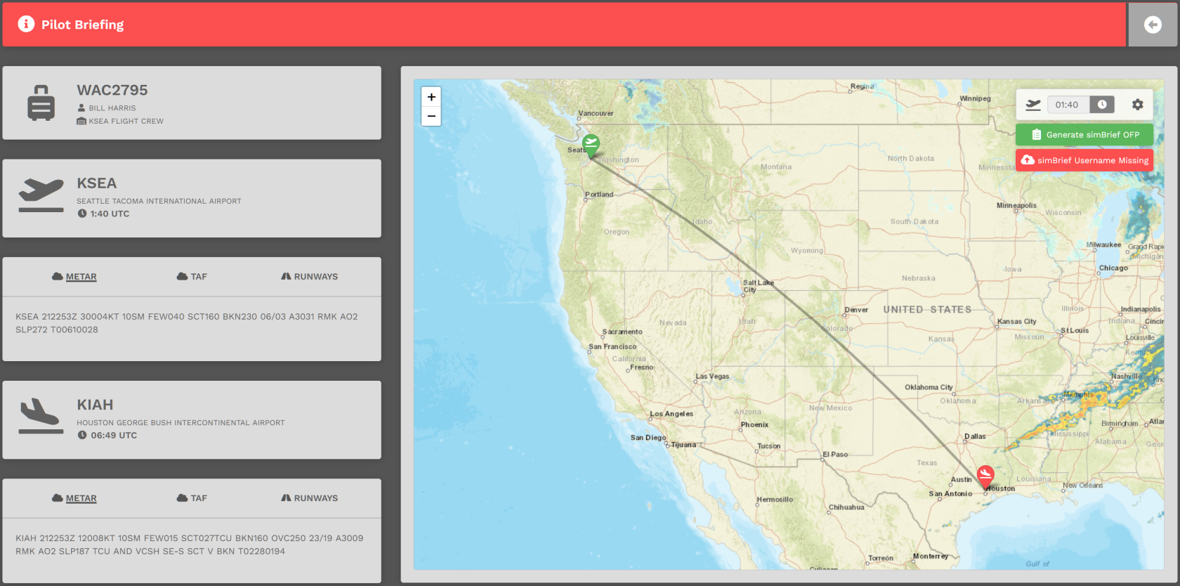Screen dimensions: 1180x586
Task: Click the takeoff plane icon beside time field
Action: tap(1032, 105)
